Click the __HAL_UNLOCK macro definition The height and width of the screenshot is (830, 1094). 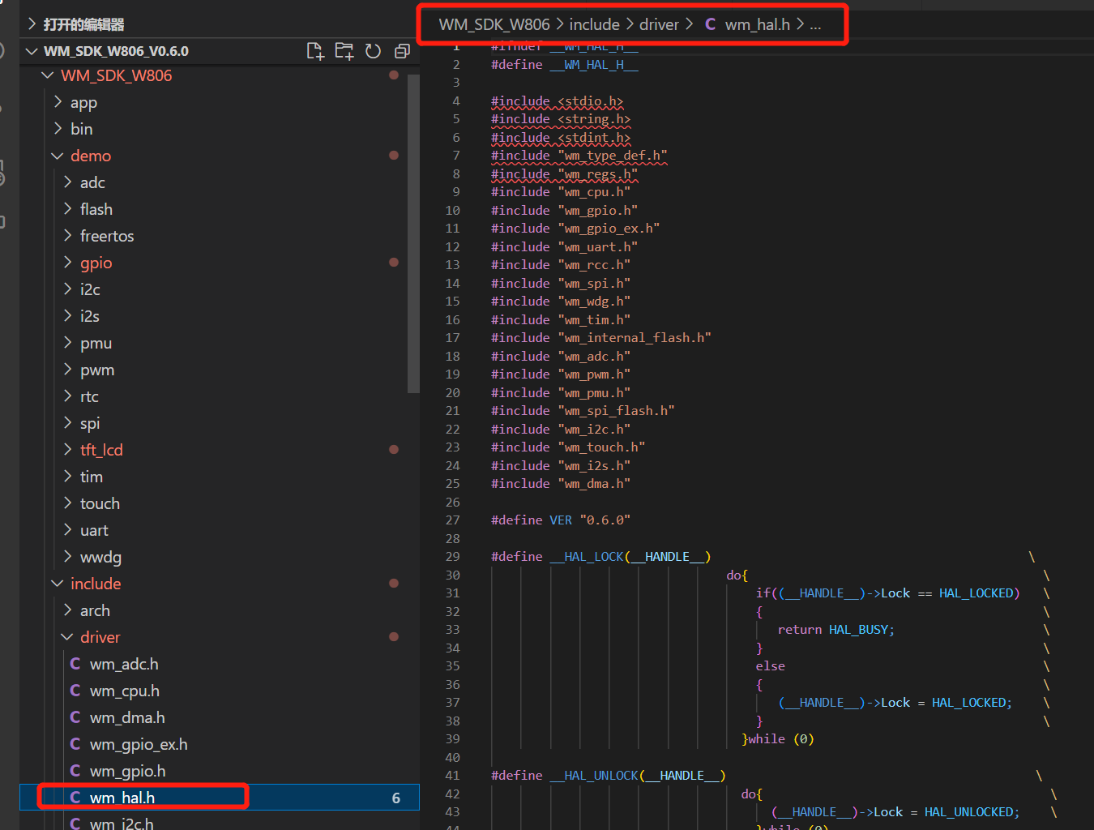coord(608,776)
